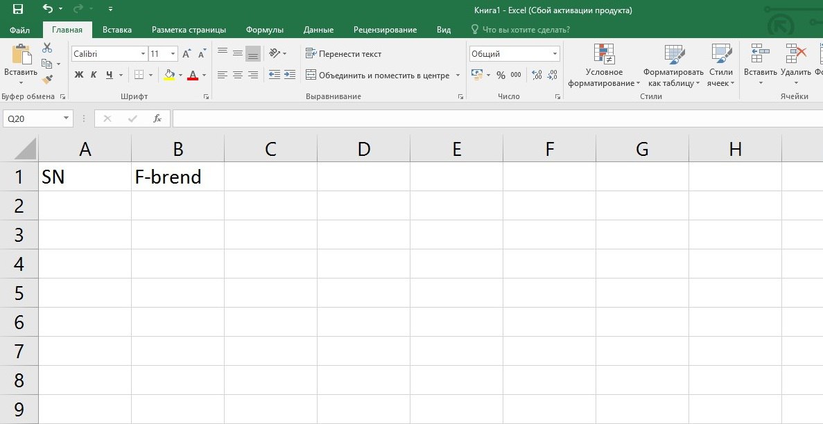Click Удалить in the Ячейки group
The width and height of the screenshot is (823, 424).
pos(796,66)
